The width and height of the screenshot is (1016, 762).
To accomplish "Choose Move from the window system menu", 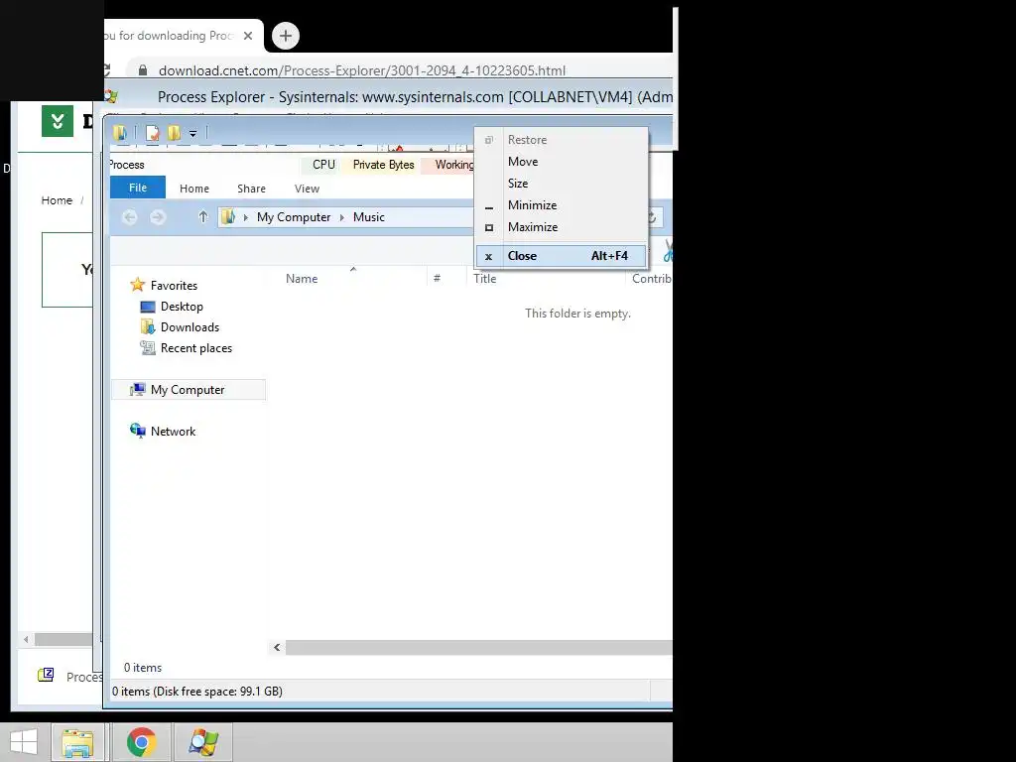I will coord(562,162).
